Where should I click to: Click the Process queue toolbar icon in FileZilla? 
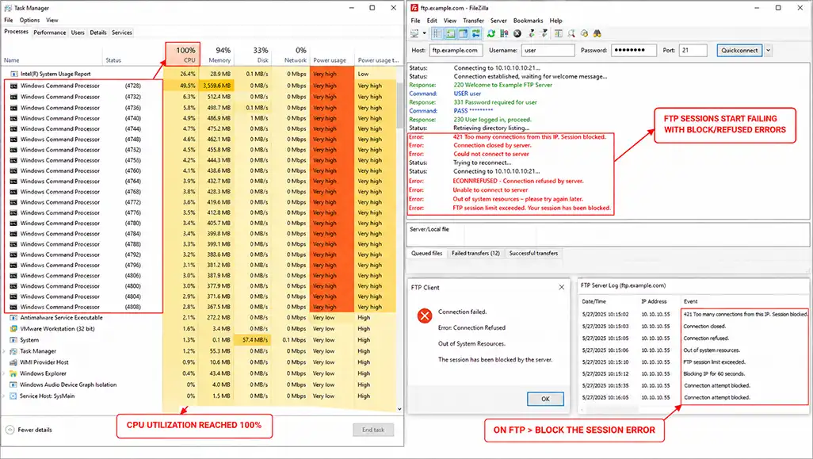[504, 33]
